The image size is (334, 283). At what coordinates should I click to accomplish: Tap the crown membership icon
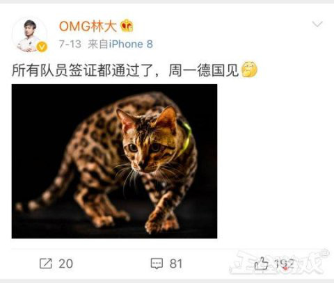(x=127, y=26)
